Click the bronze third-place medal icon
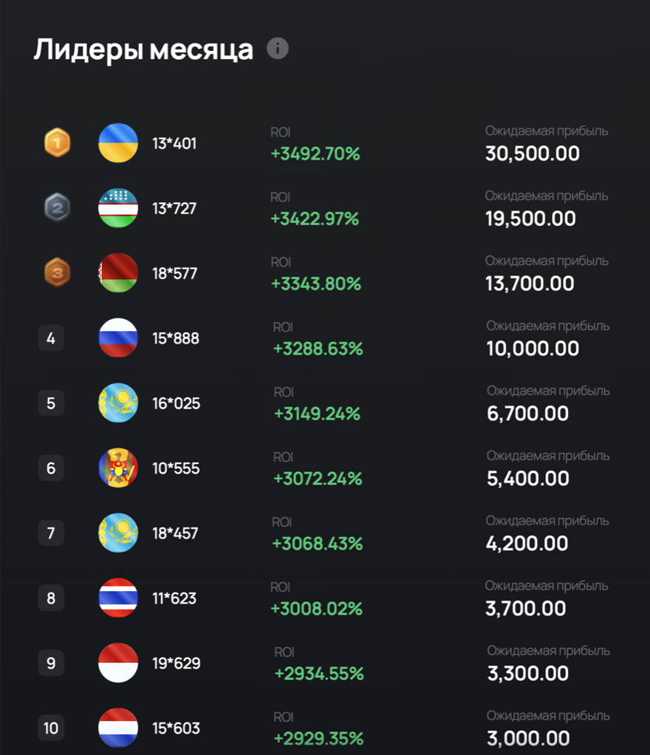The width and height of the screenshot is (650, 755). point(57,273)
